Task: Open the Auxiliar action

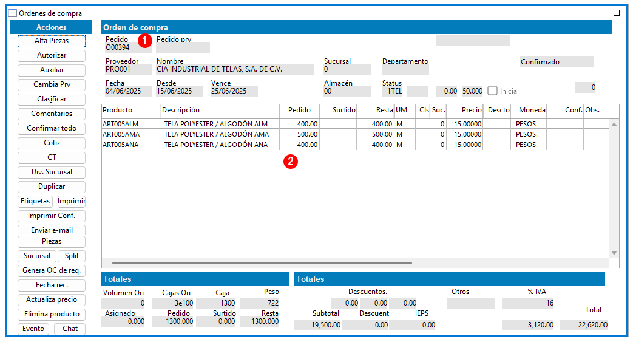Action: coord(51,70)
